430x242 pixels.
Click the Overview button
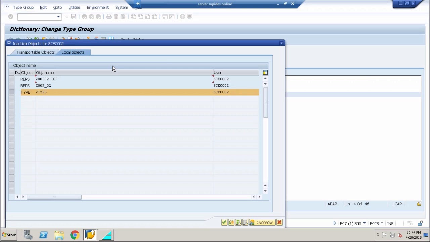click(262, 223)
